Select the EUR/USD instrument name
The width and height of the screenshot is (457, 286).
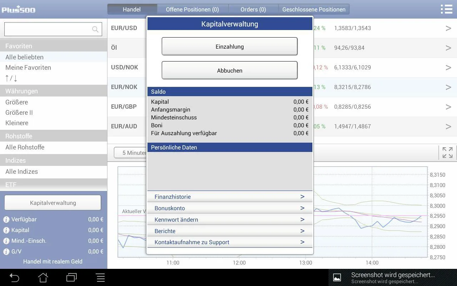(124, 28)
